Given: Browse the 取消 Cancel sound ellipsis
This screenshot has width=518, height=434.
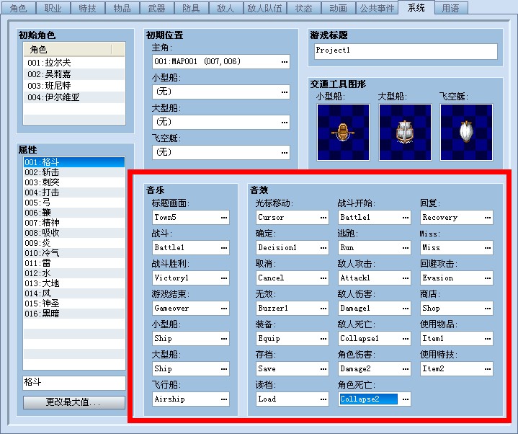Looking at the screenshot, I should (323, 278).
